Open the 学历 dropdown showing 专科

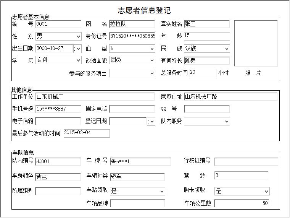pyautogui.click(x=58, y=60)
